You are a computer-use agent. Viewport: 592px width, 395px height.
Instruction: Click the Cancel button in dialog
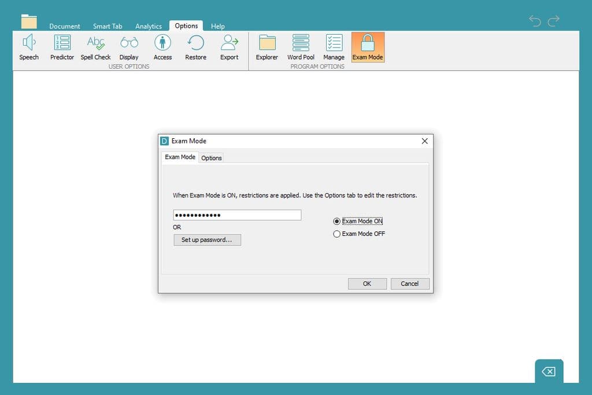pos(409,283)
